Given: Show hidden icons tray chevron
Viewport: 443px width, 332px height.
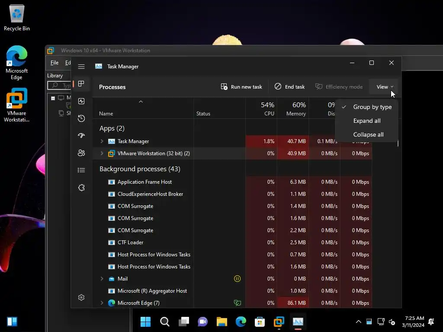Looking at the screenshot, I should [x=358, y=322].
